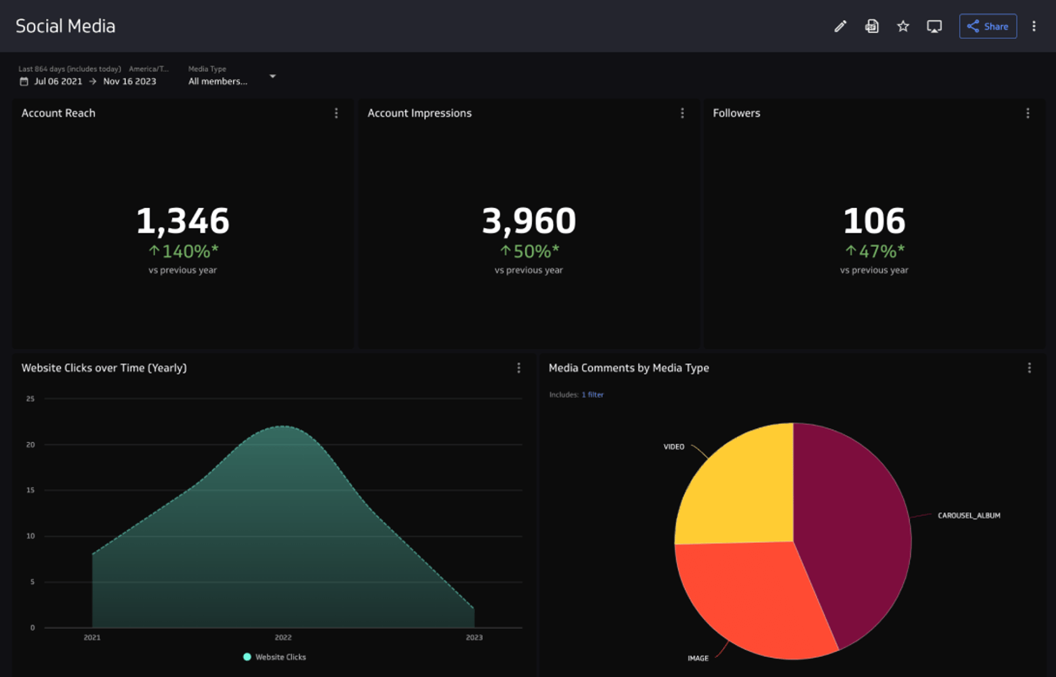This screenshot has width=1056, height=677.
Task: Open Account Impressions card options menu
Action: point(682,113)
